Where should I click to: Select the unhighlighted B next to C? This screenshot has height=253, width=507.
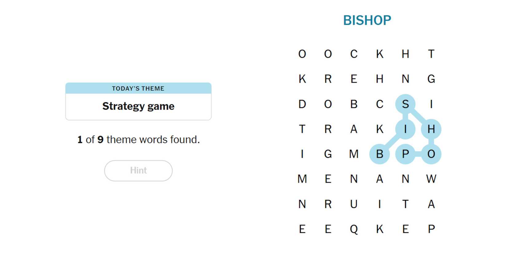click(354, 104)
